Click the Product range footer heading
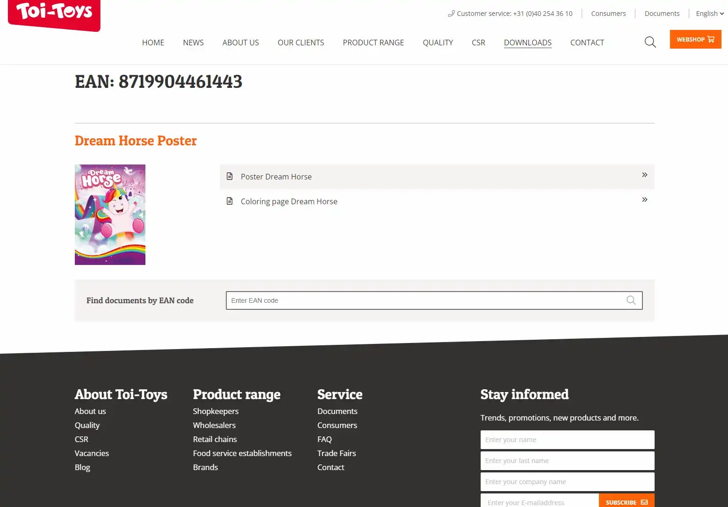728x507 pixels. coord(237,394)
